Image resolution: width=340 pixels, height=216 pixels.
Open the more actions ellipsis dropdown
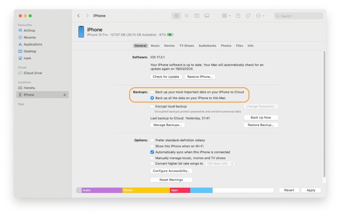(x=260, y=16)
